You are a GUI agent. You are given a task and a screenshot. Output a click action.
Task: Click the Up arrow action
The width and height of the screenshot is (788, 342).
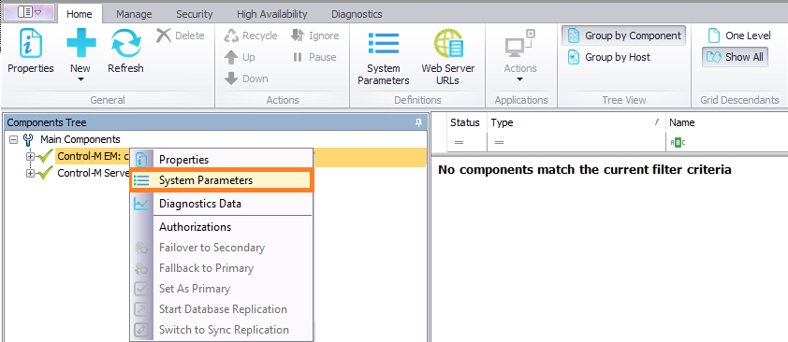click(240, 57)
